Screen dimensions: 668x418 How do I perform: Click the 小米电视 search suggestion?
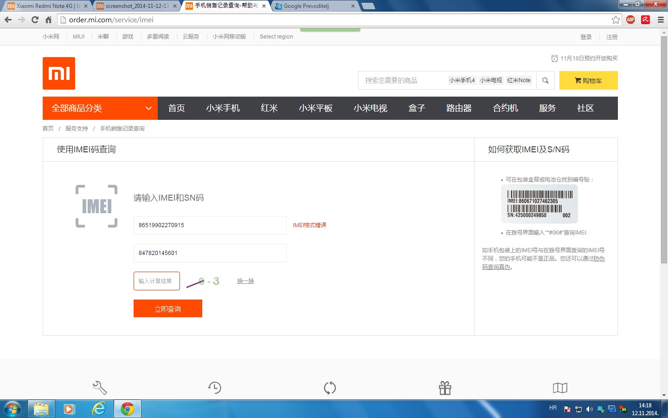(x=491, y=80)
